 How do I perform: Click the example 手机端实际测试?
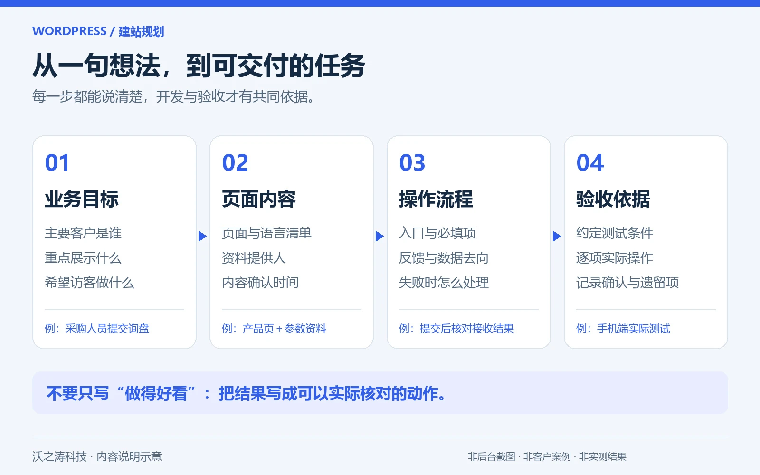[x=634, y=329]
